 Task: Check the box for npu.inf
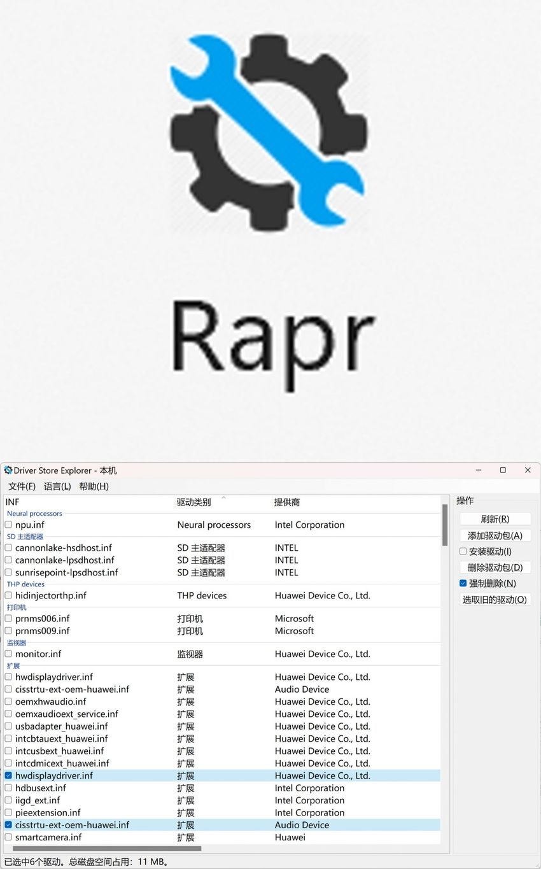pyautogui.click(x=8, y=525)
